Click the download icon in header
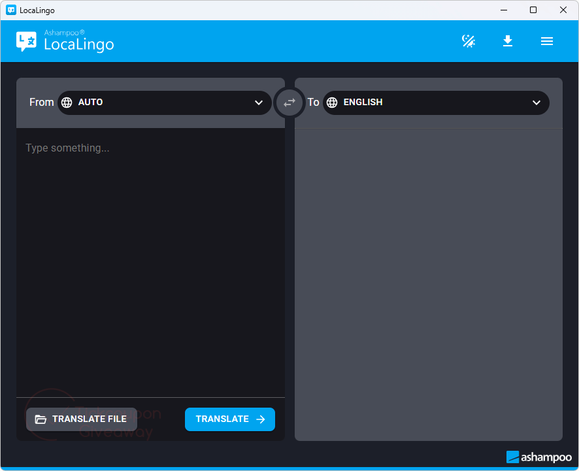579x471 pixels. pos(507,41)
